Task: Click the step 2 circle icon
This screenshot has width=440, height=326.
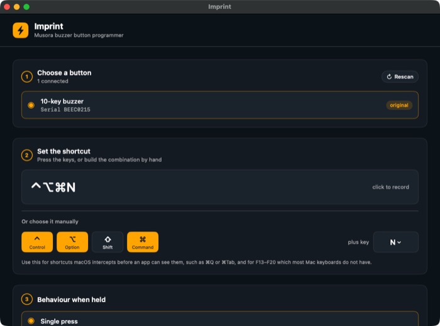Action: click(27, 155)
